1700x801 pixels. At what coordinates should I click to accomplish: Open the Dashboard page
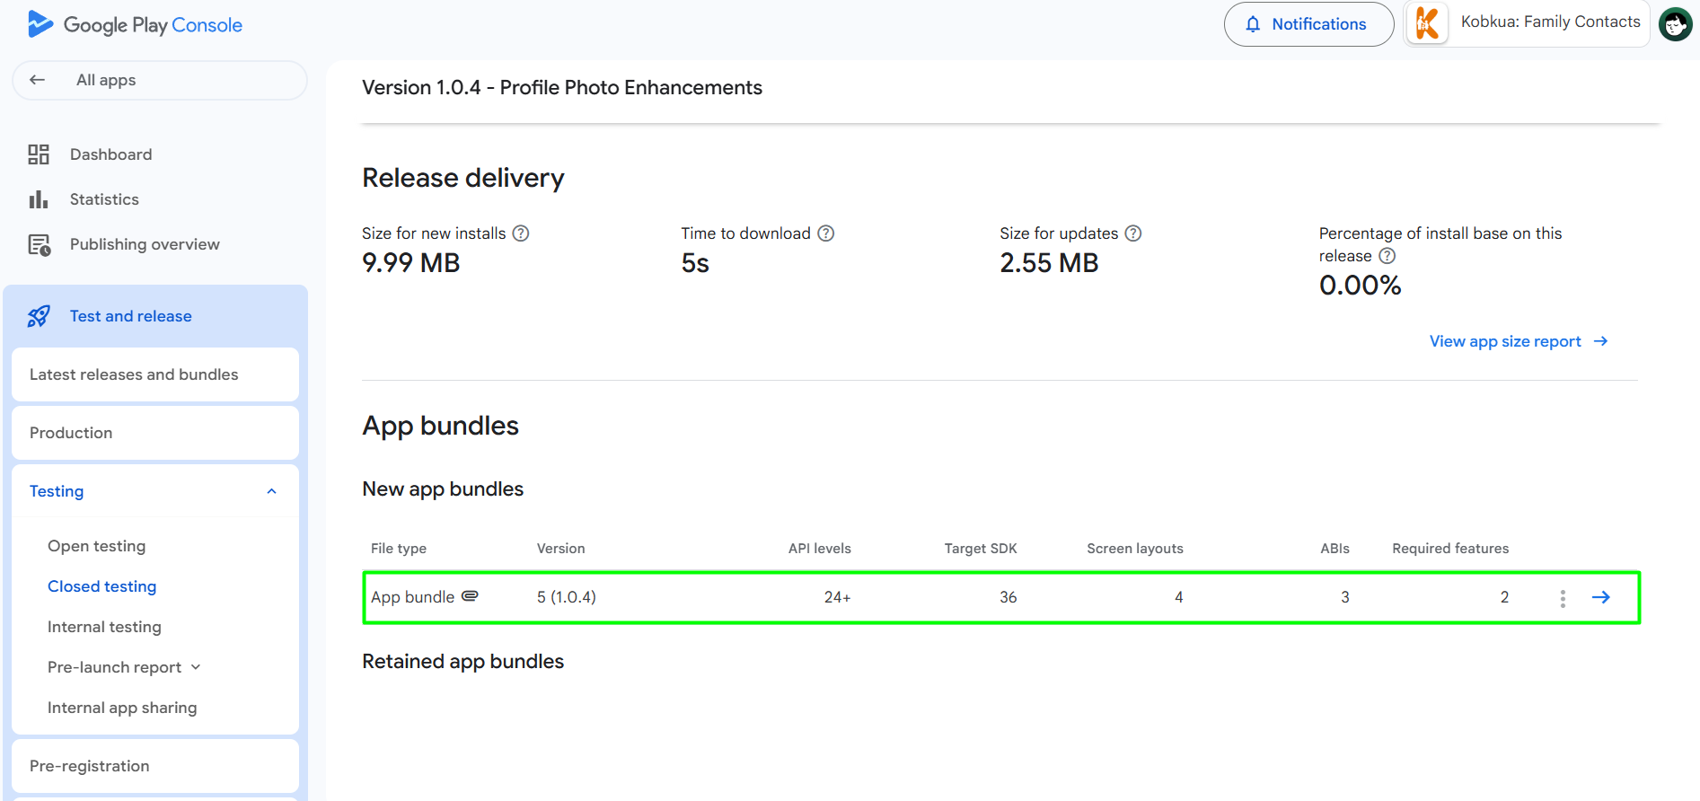click(110, 154)
